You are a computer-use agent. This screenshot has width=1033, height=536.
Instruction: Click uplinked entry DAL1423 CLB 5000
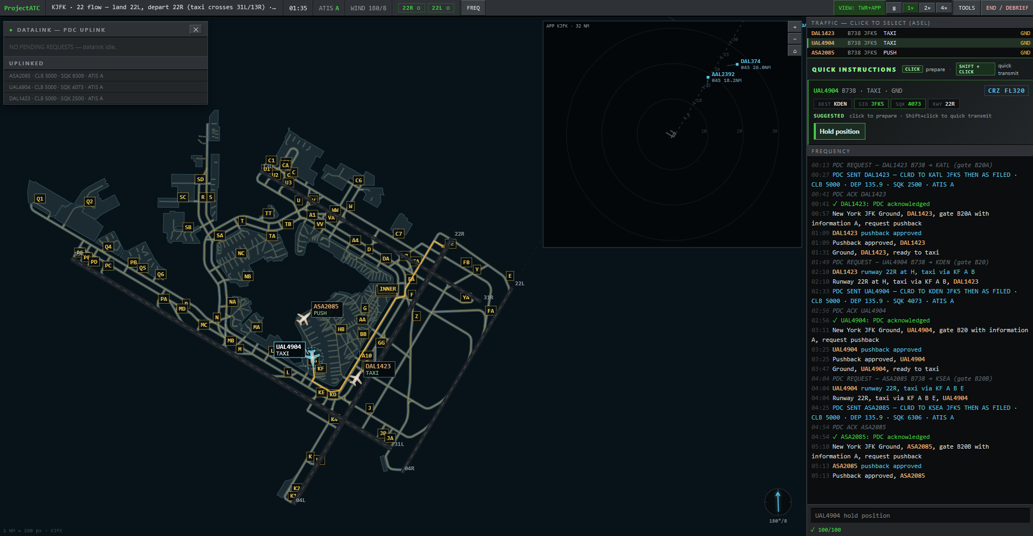(106, 99)
